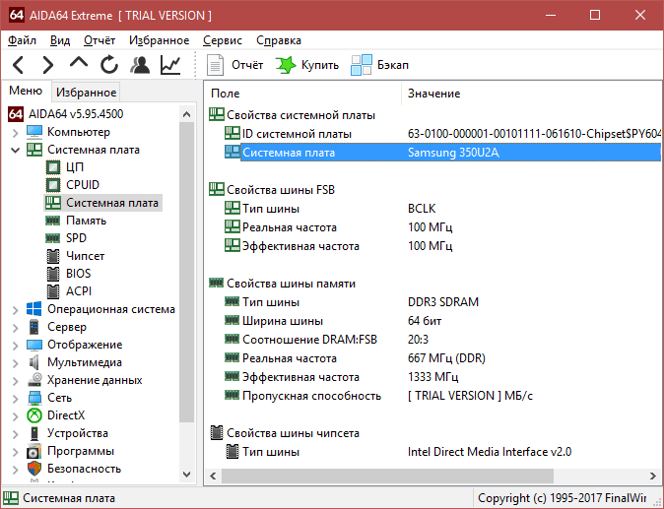Click the Мультимедиа speaker icon
The image size is (664, 509).
point(34,362)
